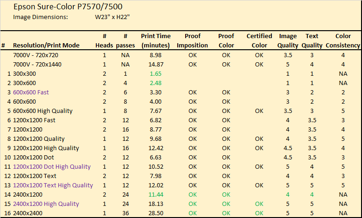Click the 1200x1200 Quality row label

(x=39, y=139)
